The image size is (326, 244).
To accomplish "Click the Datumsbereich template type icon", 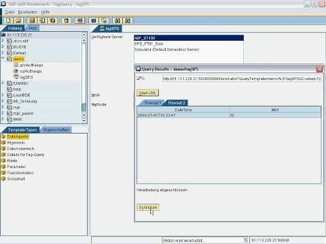I will [x=3, y=148].
